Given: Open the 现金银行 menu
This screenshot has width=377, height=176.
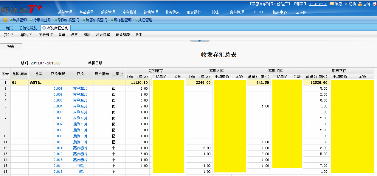Looking at the screenshot, I should click(194, 12).
